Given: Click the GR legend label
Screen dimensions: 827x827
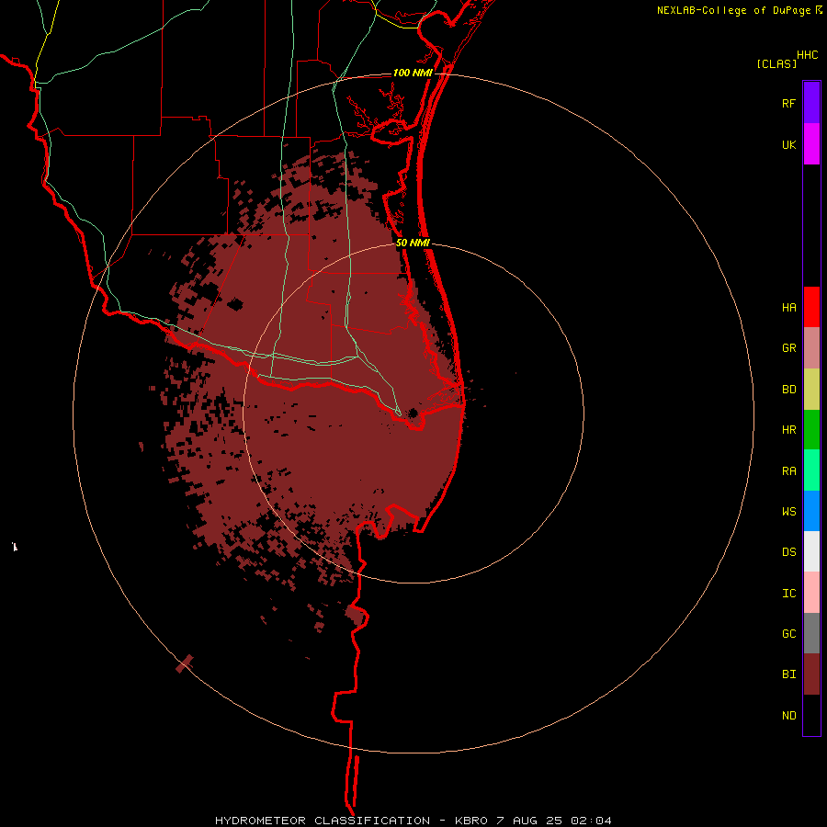Looking at the screenshot, I should coord(788,348).
